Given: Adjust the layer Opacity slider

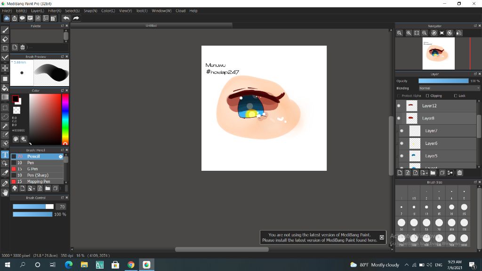Looking at the screenshot, I should (x=443, y=81).
